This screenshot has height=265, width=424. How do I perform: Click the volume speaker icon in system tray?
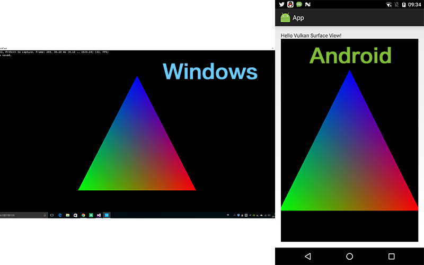point(269,215)
